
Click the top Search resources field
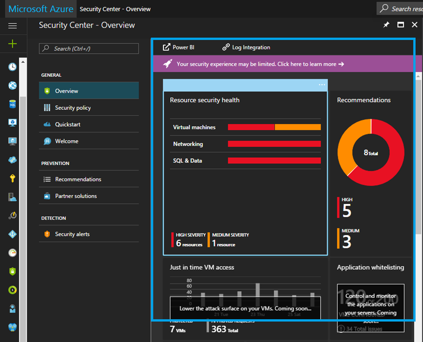pyautogui.click(x=400, y=9)
